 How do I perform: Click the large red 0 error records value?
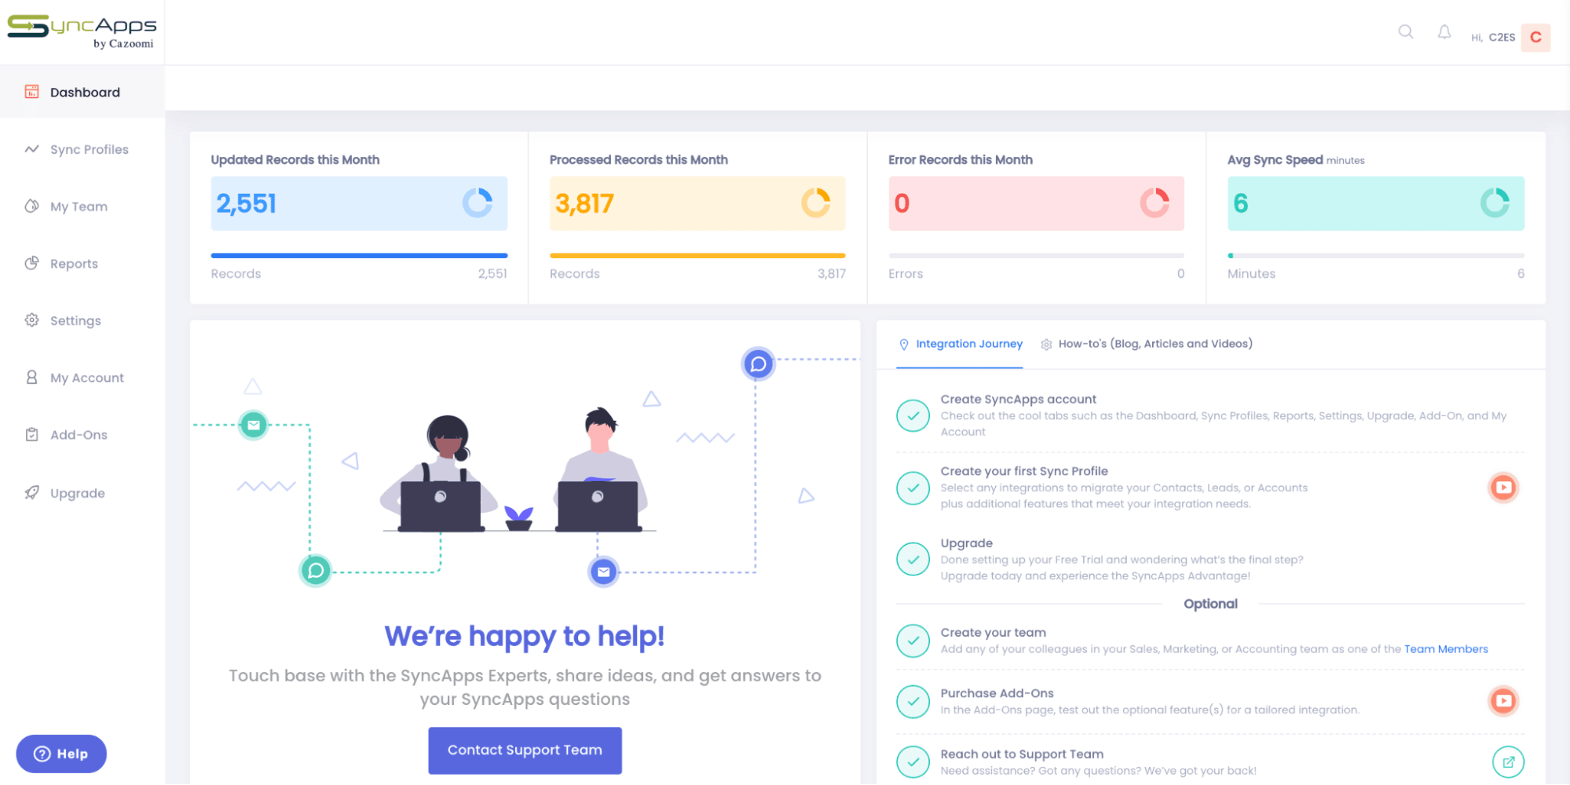[902, 203]
